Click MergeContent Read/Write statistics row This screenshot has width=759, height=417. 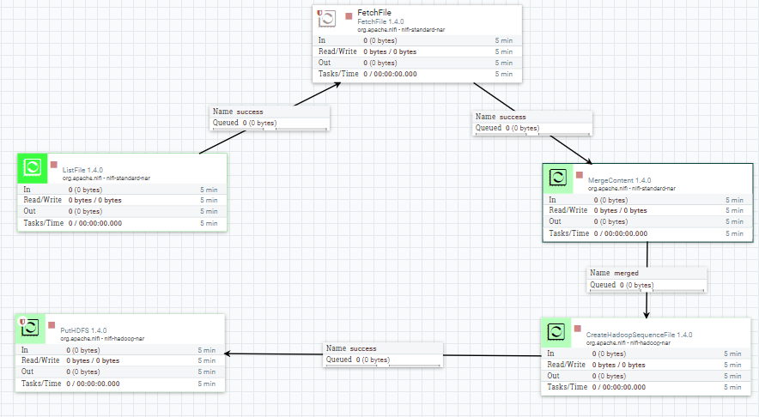(x=647, y=210)
